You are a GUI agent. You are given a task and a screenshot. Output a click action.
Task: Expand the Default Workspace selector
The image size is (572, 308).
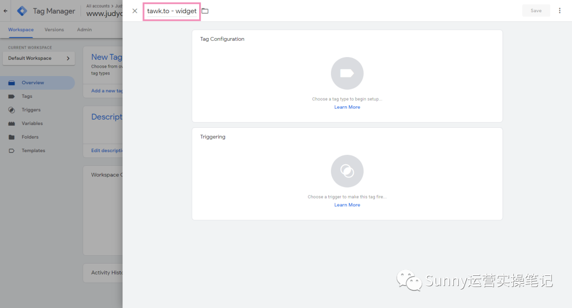point(39,58)
